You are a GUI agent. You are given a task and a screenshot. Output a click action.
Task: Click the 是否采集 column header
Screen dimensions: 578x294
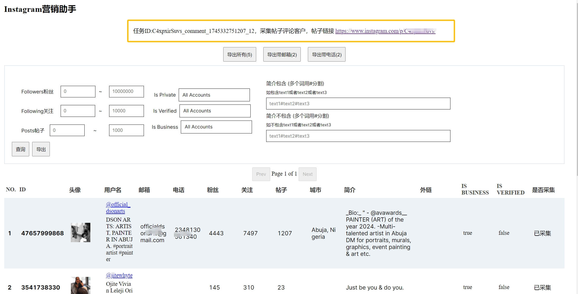coord(543,190)
